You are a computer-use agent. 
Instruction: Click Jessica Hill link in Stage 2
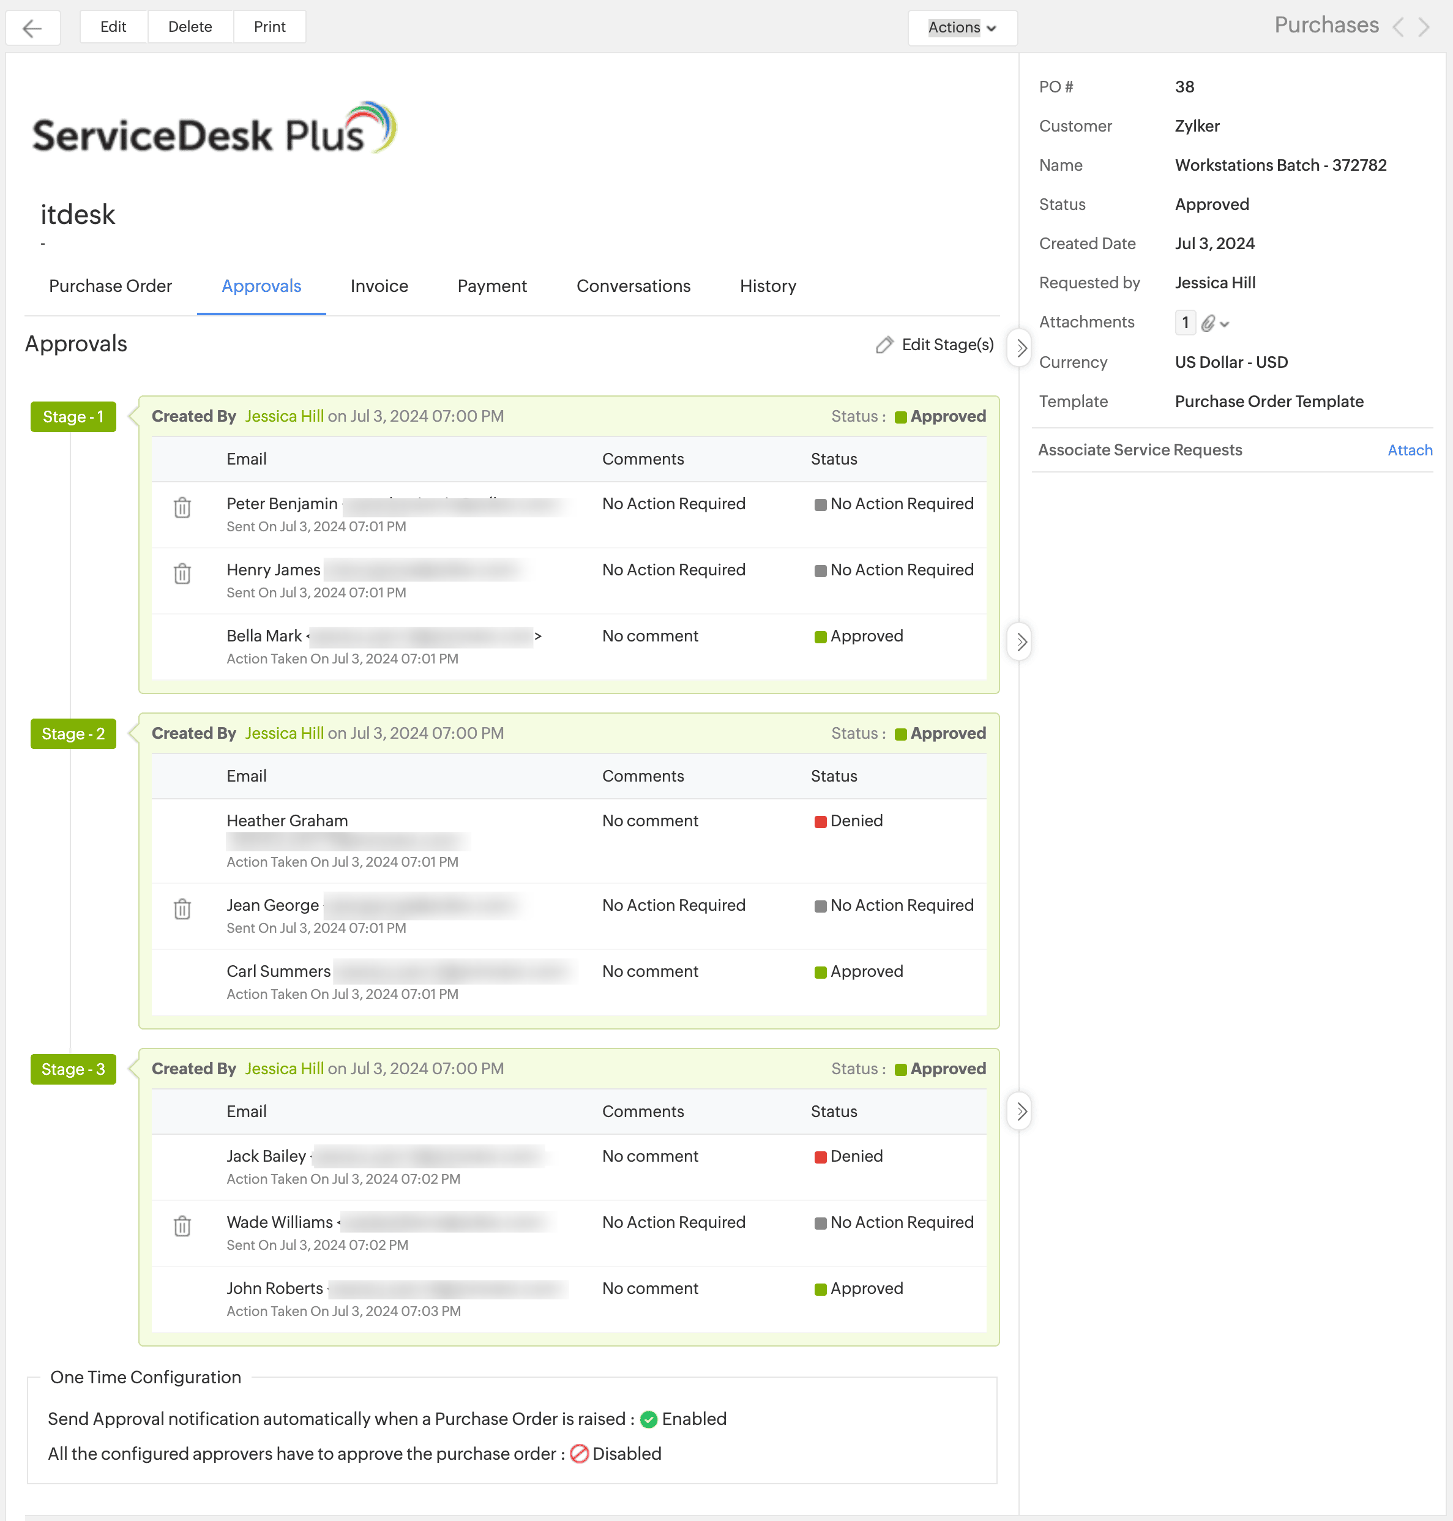pos(284,733)
